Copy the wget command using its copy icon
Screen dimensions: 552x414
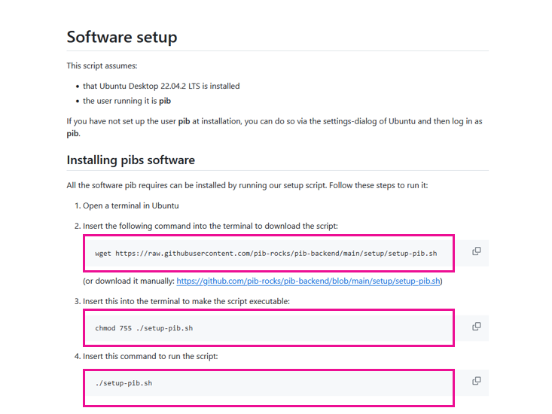(476, 251)
